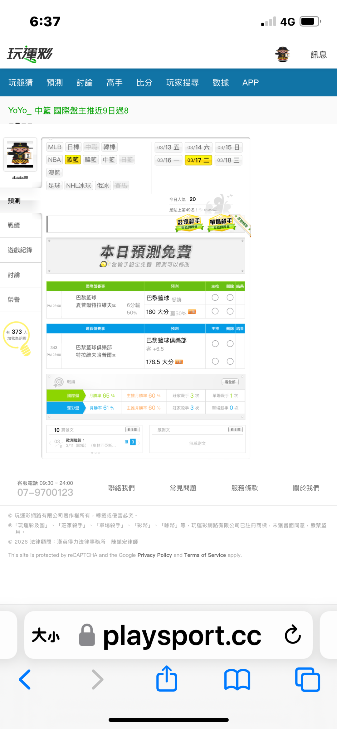This screenshot has width=337, height=729.
Task: Click the 莊家殺手 badge icon
Action: (189, 223)
